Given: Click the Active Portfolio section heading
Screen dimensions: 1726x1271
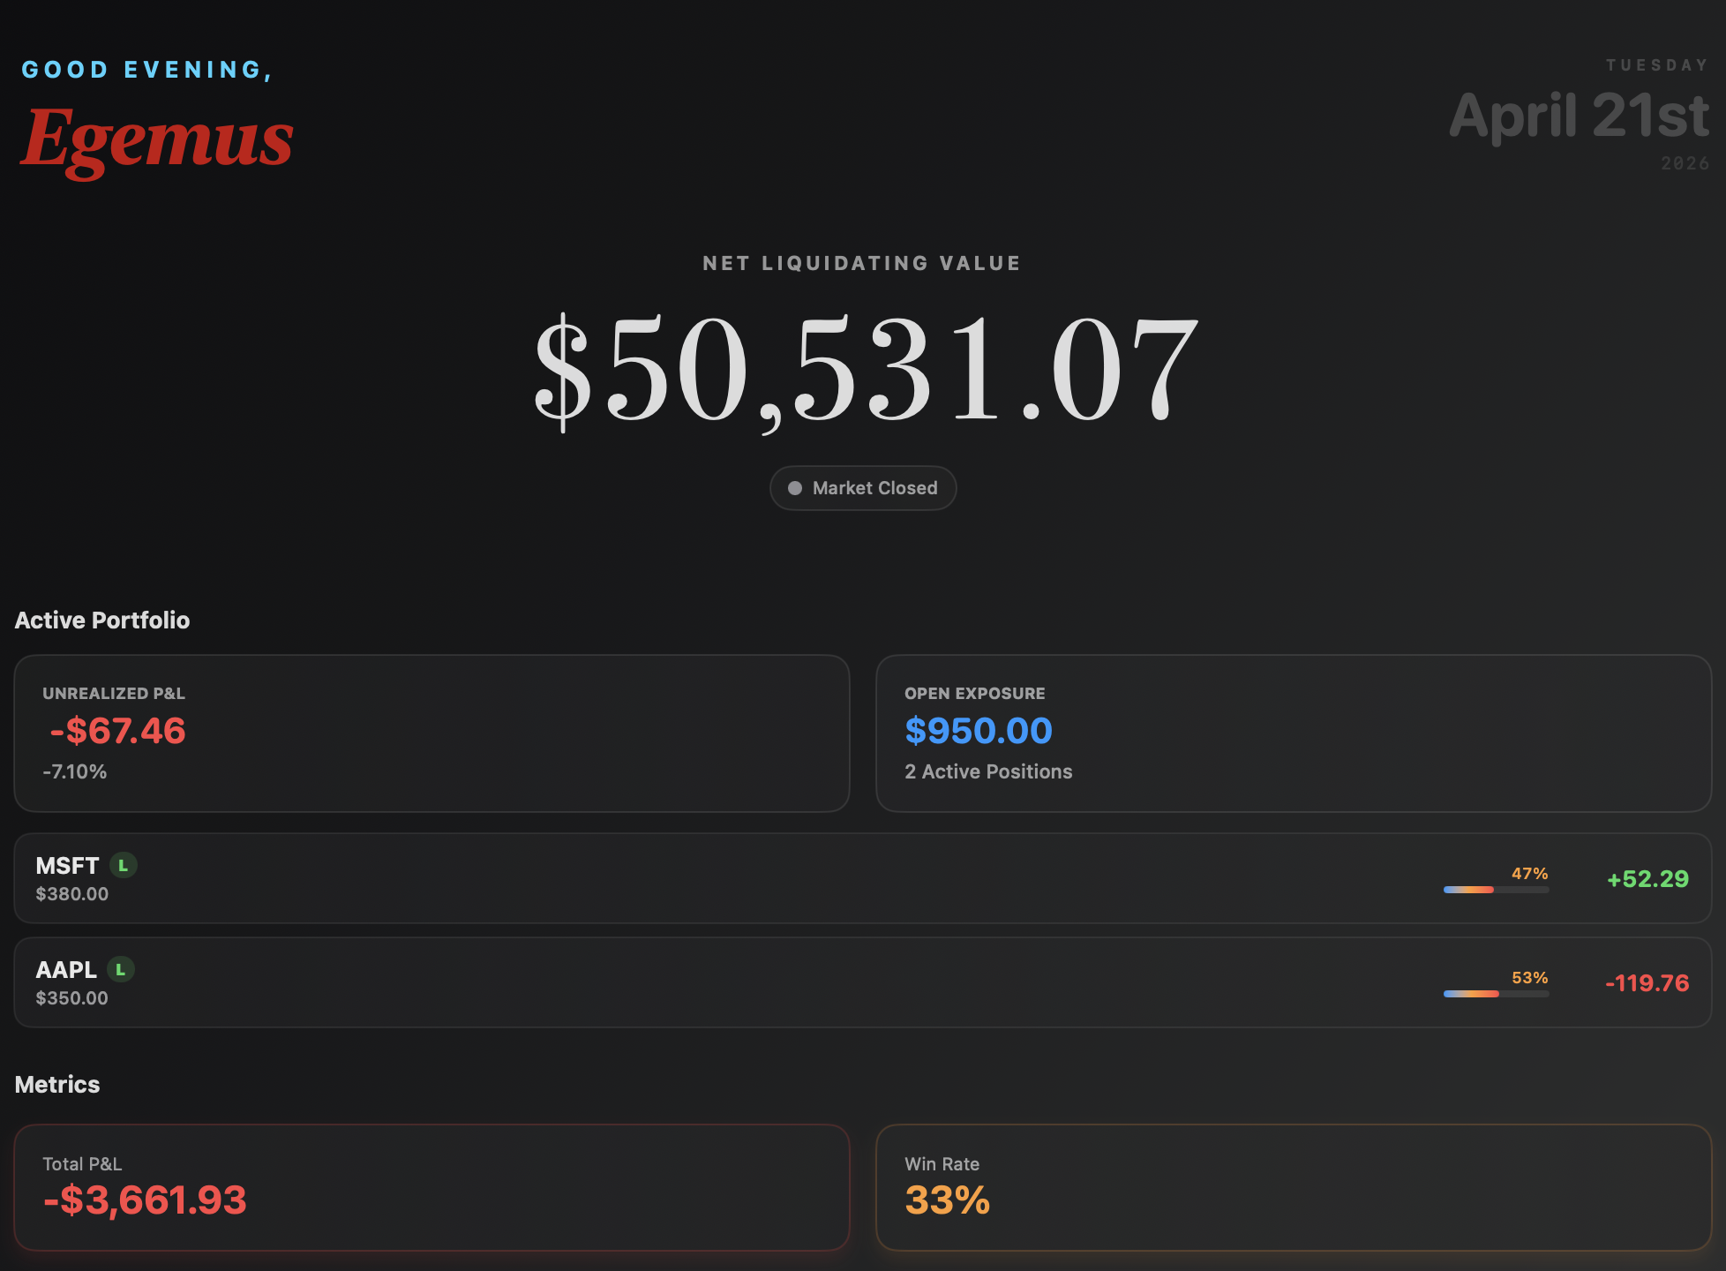Looking at the screenshot, I should click(x=102, y=620).
